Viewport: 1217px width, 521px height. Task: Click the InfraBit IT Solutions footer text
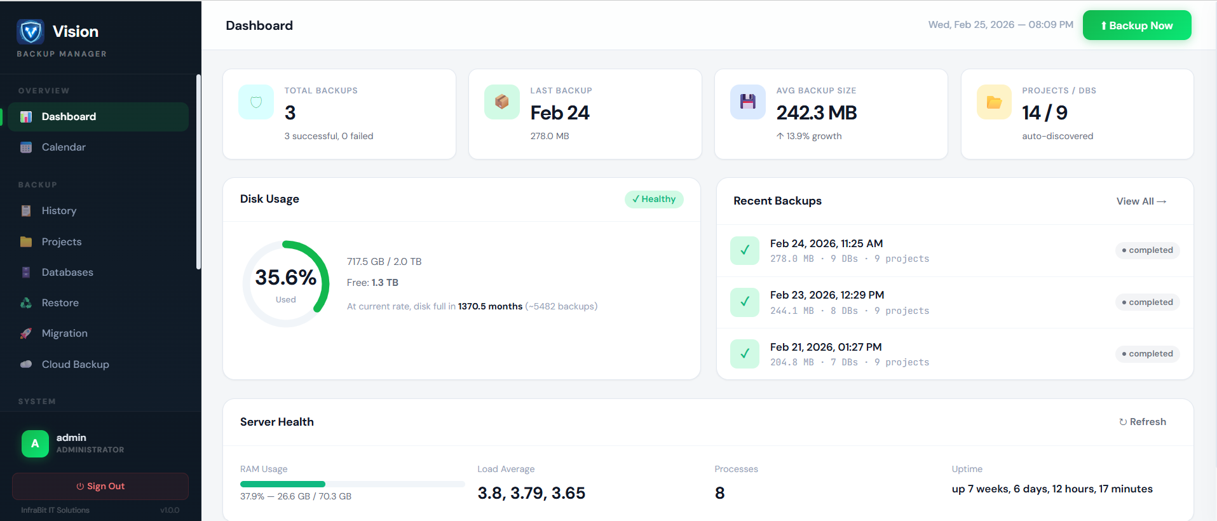[x=55, y=510]
